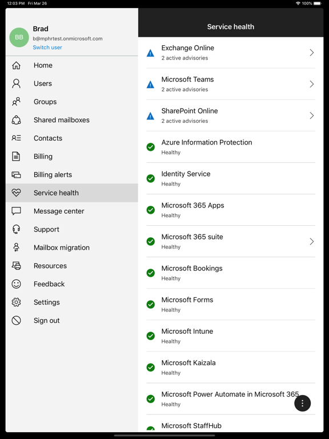Select the Microsoft StaffHub row
Viewport: 329px width, 439px height.
tap(231, 424)
